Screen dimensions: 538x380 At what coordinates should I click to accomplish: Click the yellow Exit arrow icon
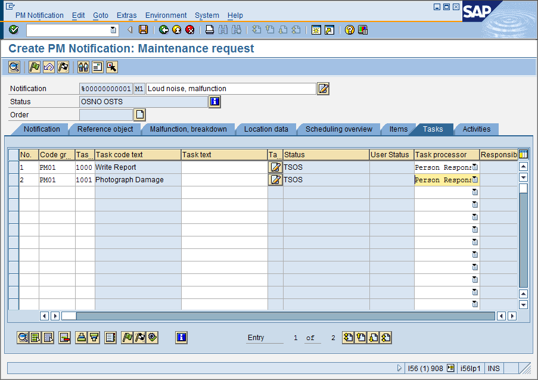(x=177, y=30)
